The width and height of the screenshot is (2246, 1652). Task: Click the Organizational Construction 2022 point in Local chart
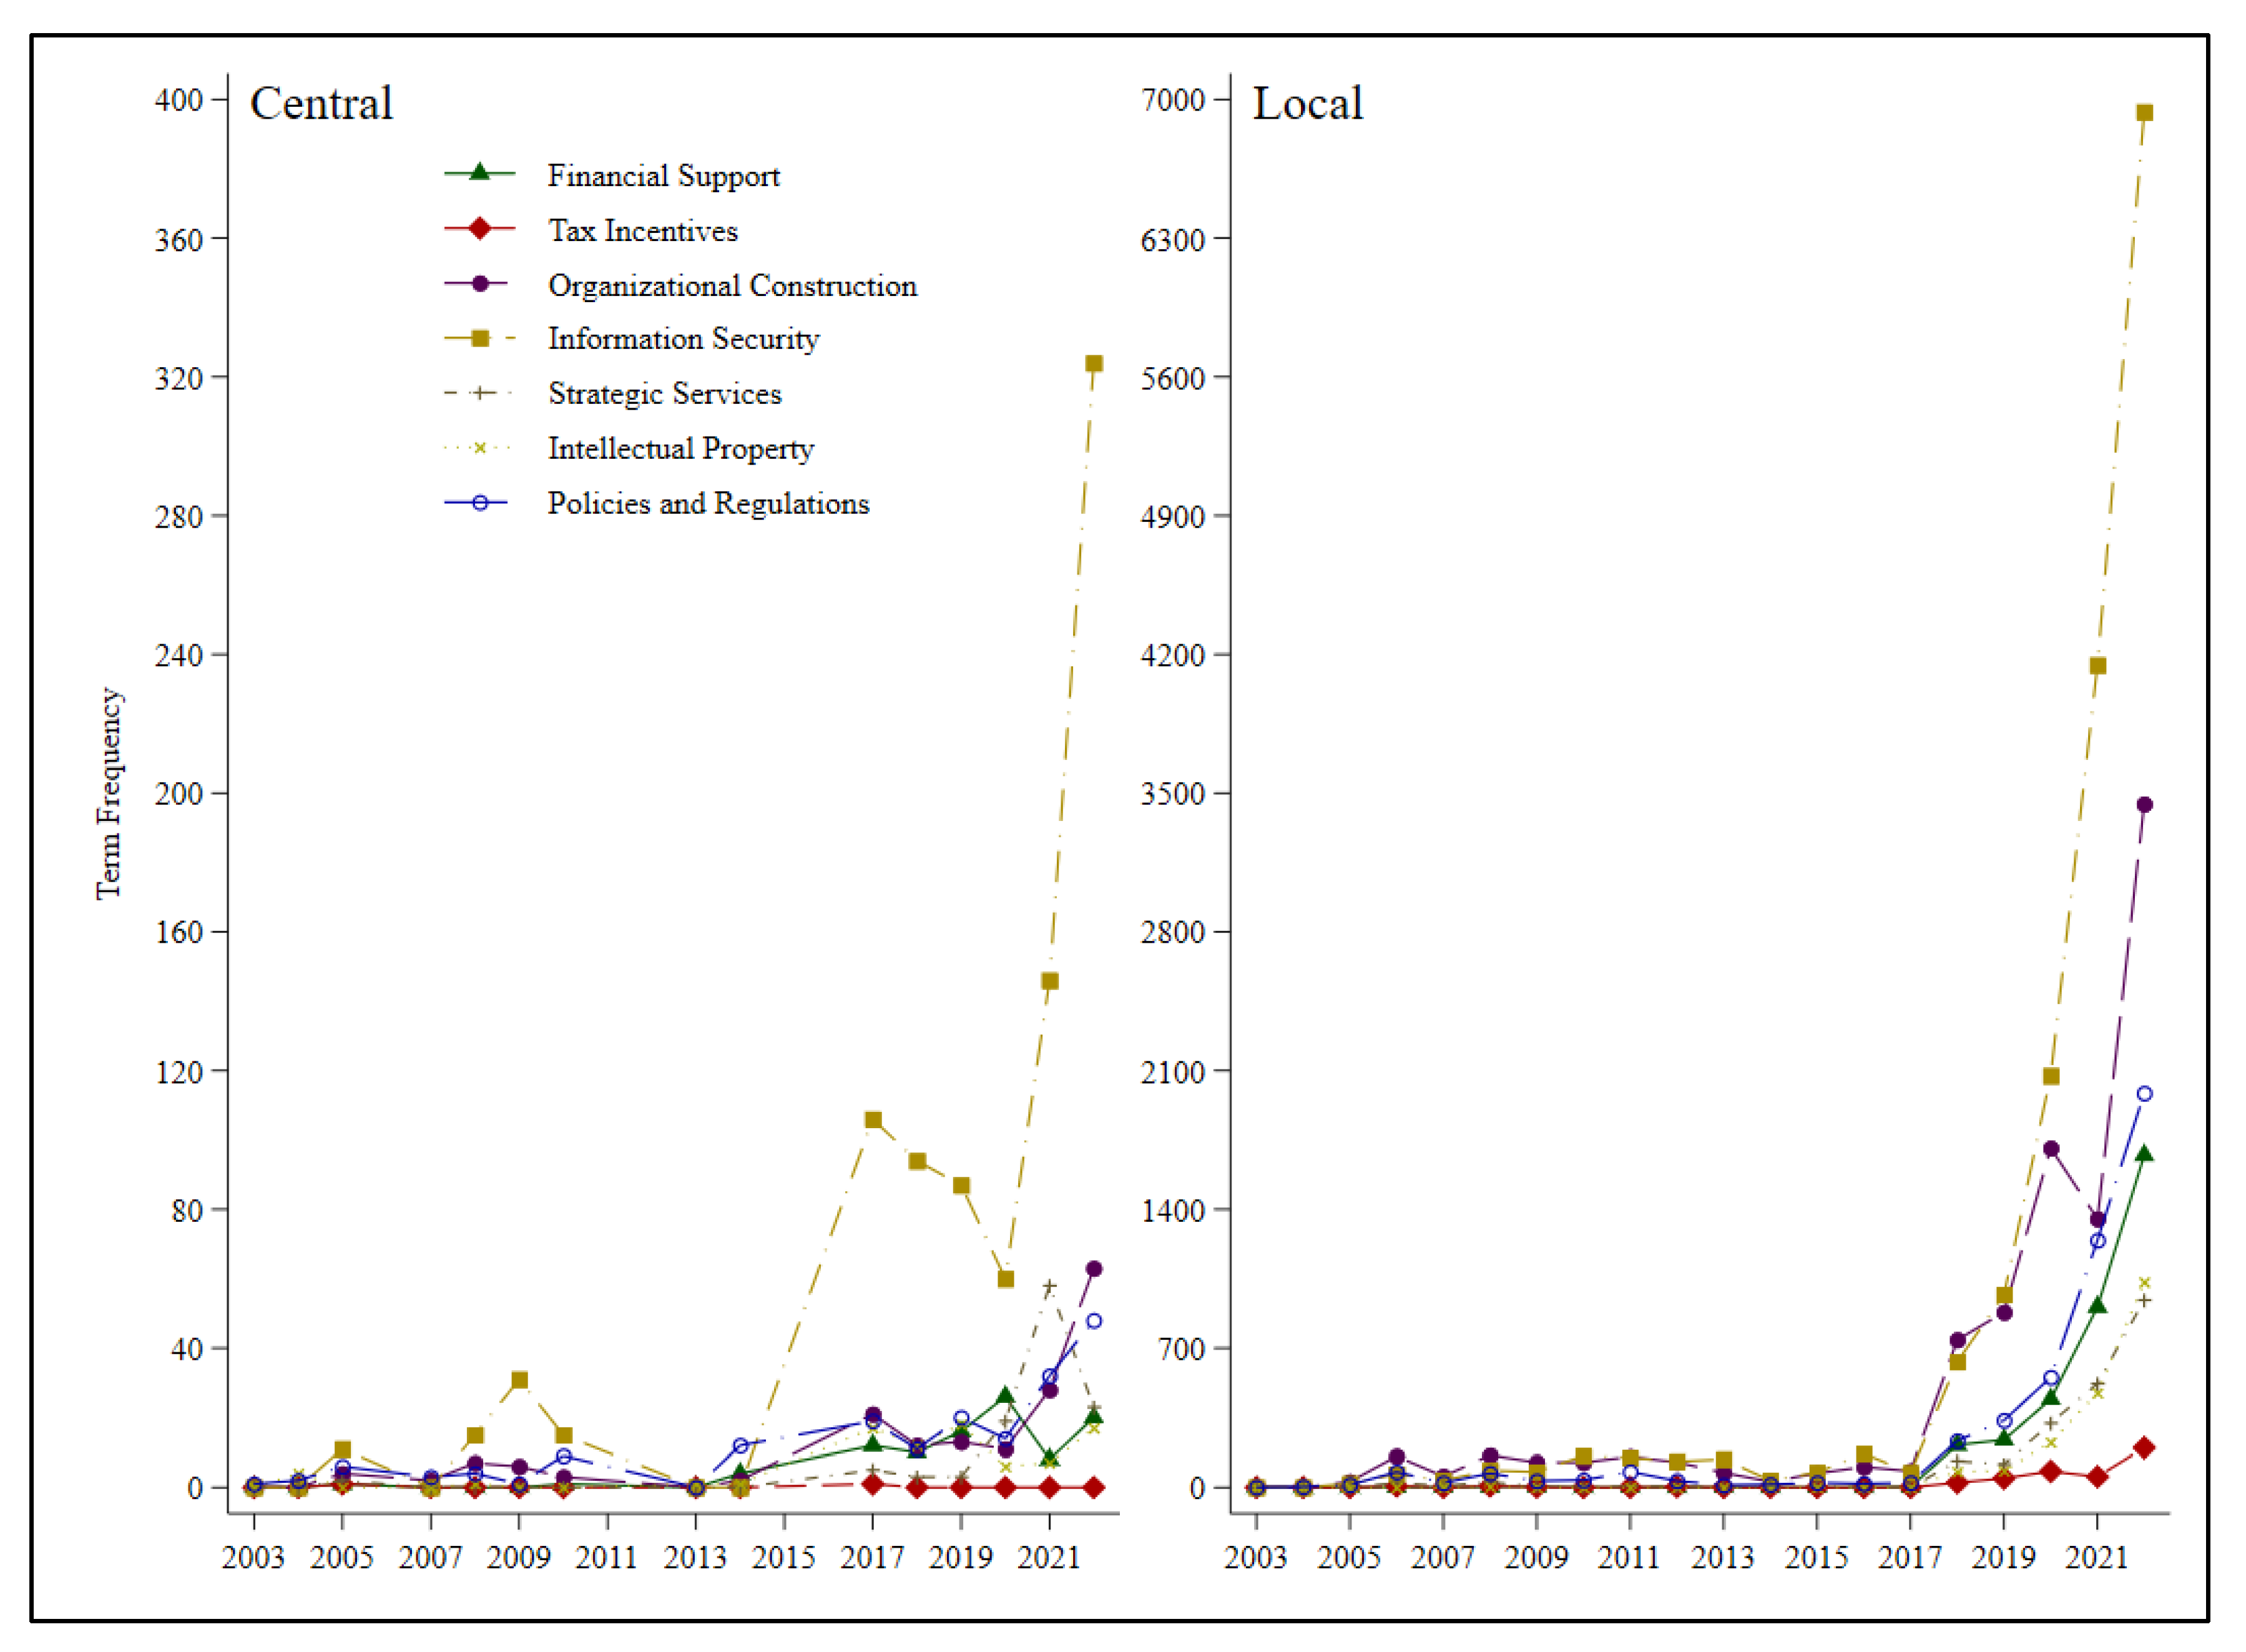[x=2144, y=804]
